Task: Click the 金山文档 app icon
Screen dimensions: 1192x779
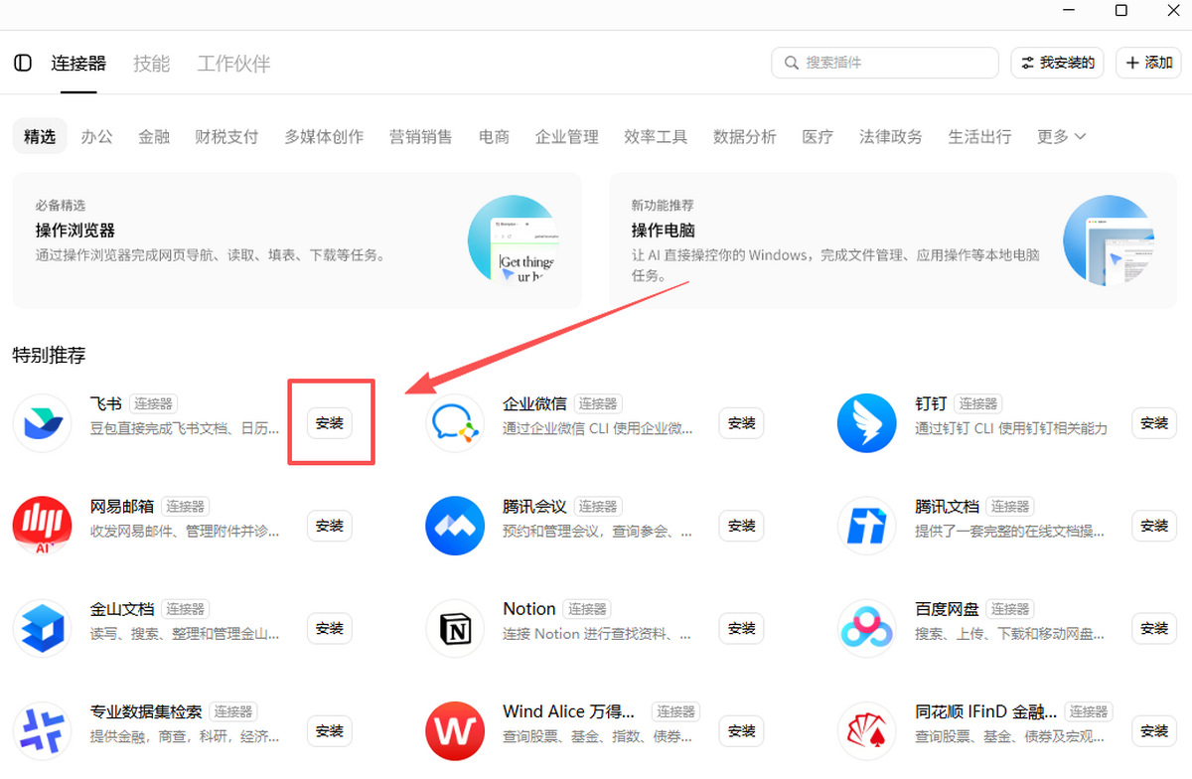Action: point(42,628)
